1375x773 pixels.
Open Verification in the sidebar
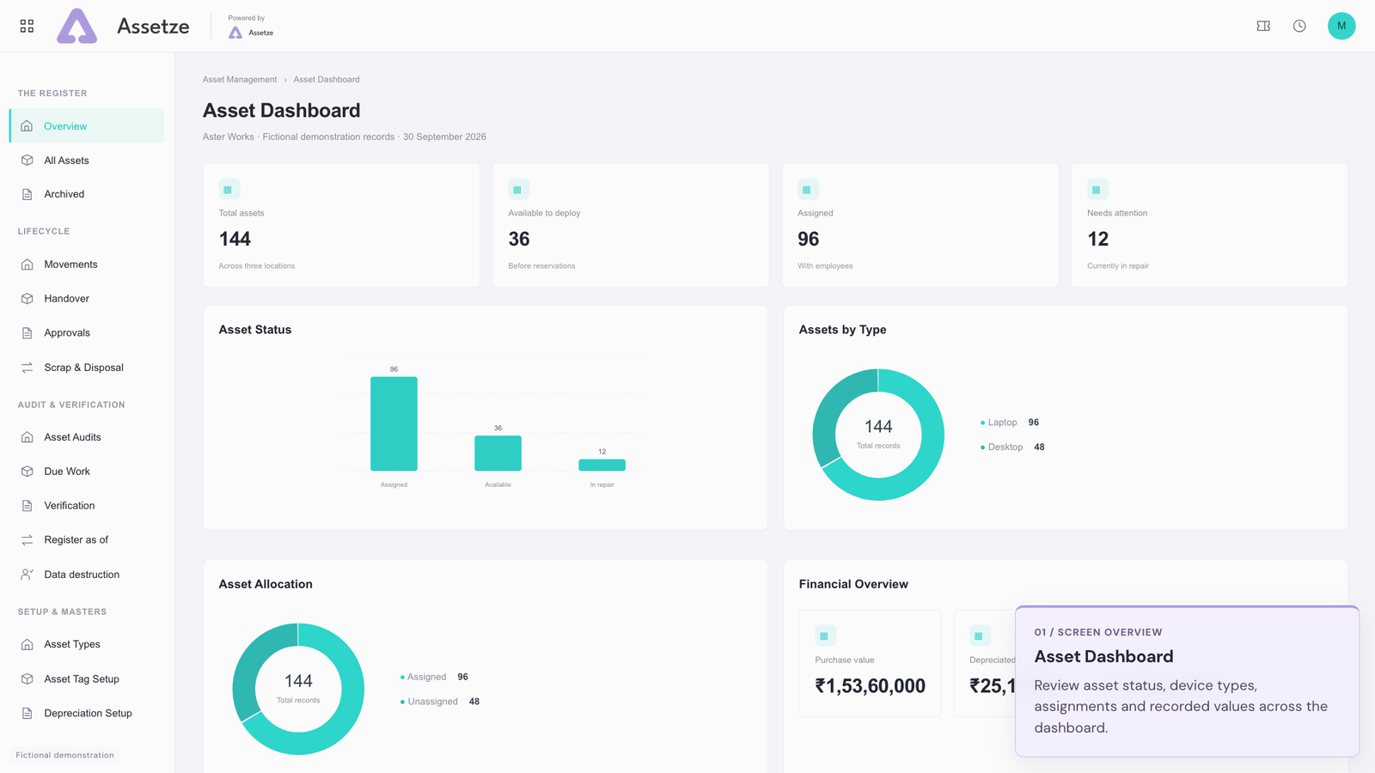tap(87, 506)
